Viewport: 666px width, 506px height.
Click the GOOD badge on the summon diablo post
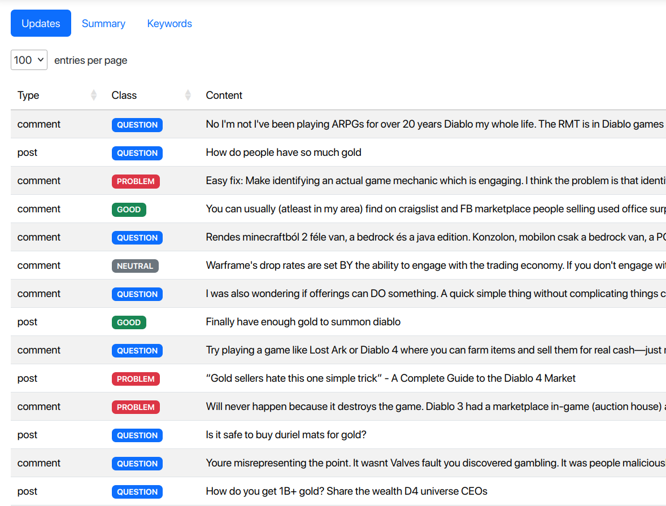tap(129, 322)
